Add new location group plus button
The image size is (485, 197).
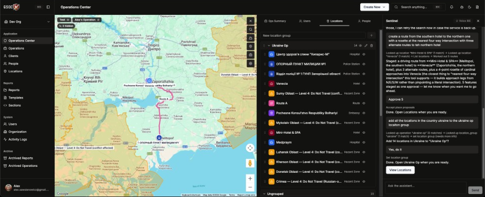(x=372, y=36)
